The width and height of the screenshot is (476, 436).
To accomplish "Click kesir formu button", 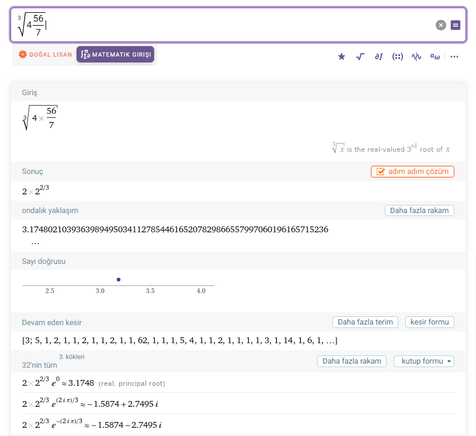I will point(429,322).
